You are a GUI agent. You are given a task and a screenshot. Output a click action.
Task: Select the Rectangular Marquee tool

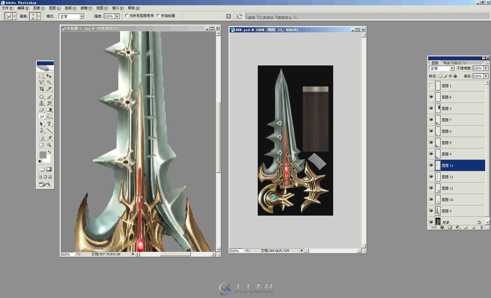coord(42,76)
